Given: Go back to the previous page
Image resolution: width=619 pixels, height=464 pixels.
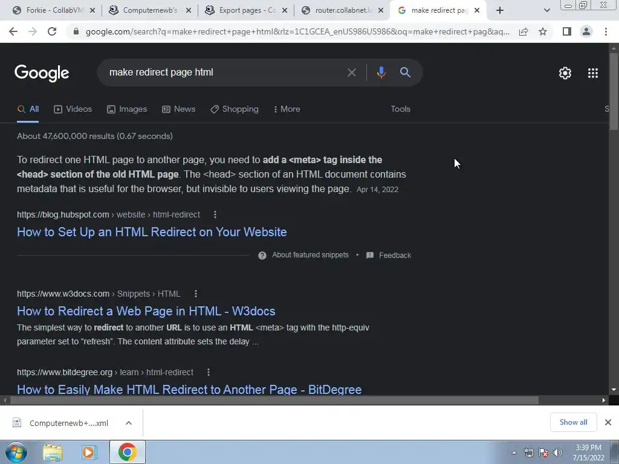Looking at the screenshot, I should [13, 31].
